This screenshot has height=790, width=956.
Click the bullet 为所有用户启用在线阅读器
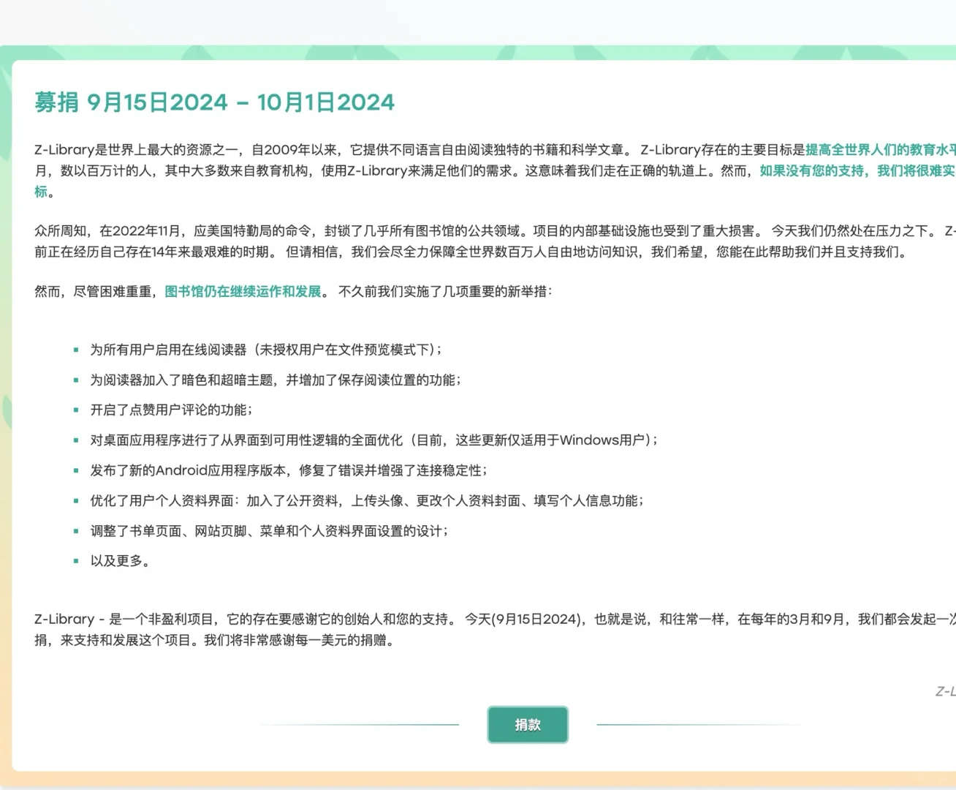pos(266,350)
